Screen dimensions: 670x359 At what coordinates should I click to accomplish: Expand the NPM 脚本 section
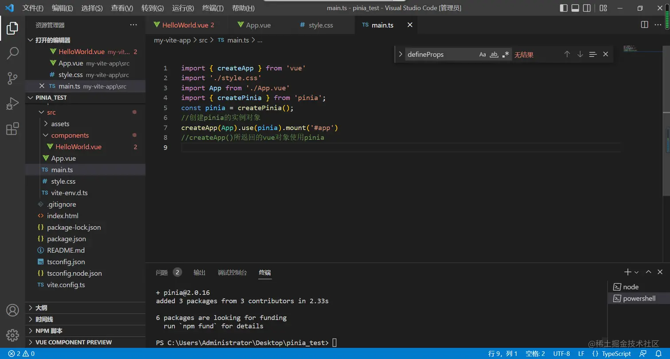[x=86, y=331]
